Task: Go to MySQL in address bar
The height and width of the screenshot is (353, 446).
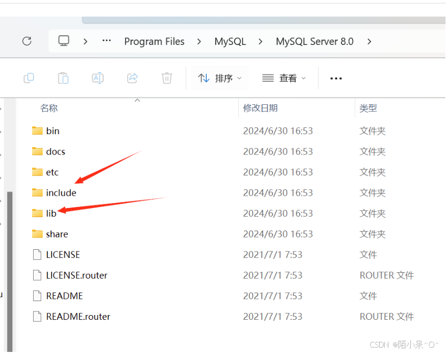Action: tap(230, 42)
